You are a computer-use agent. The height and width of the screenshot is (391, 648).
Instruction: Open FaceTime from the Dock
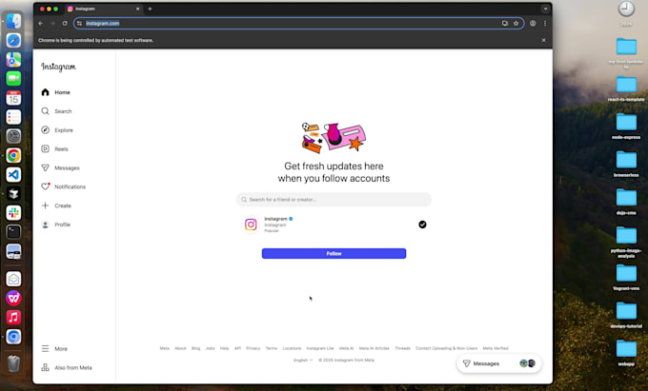pos(13,79)
